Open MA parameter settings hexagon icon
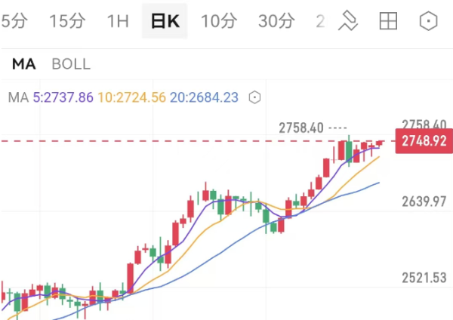The height and width of the screenshot is (320, 453). coord(255,97)
